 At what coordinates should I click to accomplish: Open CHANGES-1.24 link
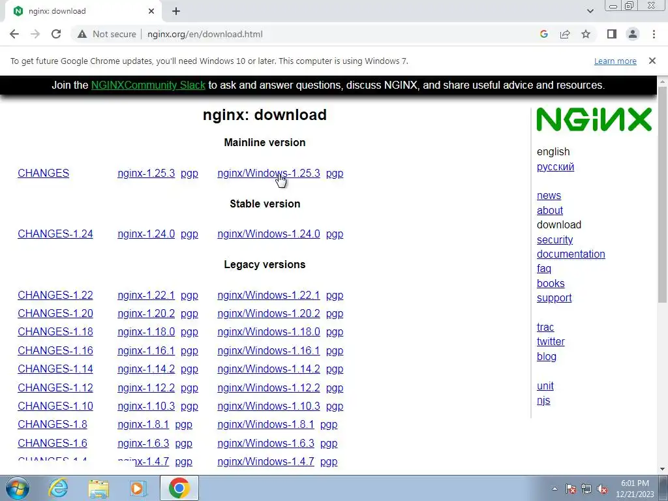click(55, 234)
